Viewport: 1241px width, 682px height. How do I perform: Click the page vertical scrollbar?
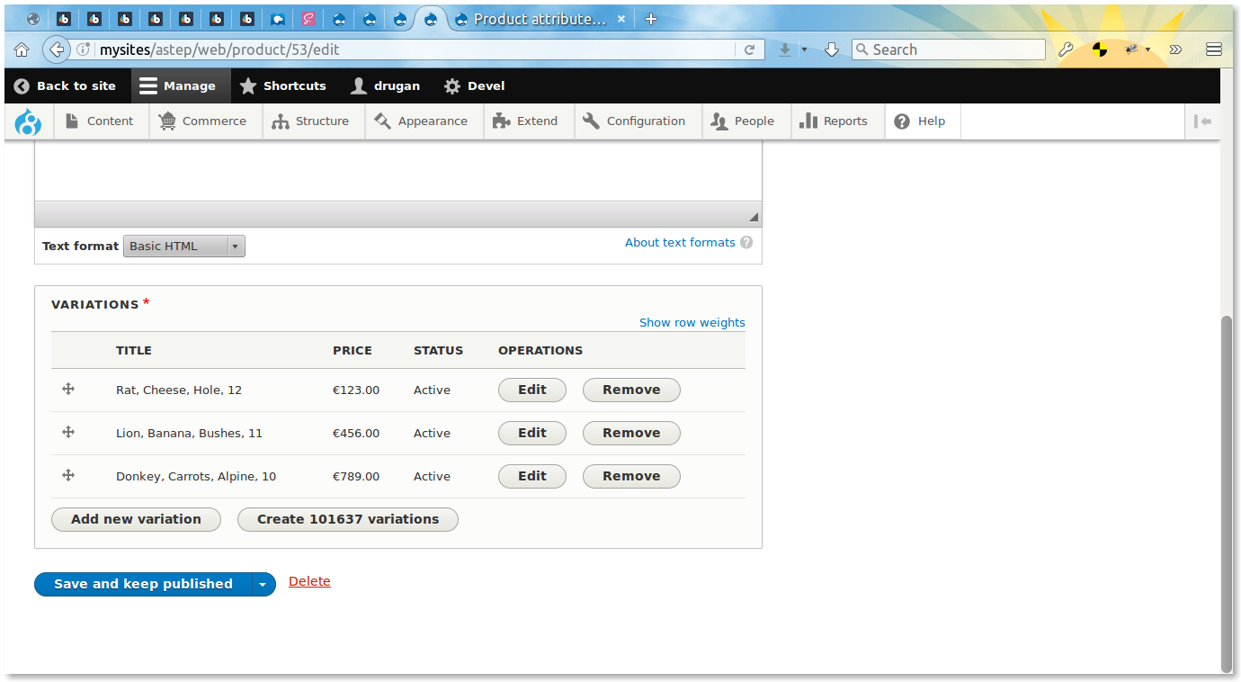[x=1227, y=493]
